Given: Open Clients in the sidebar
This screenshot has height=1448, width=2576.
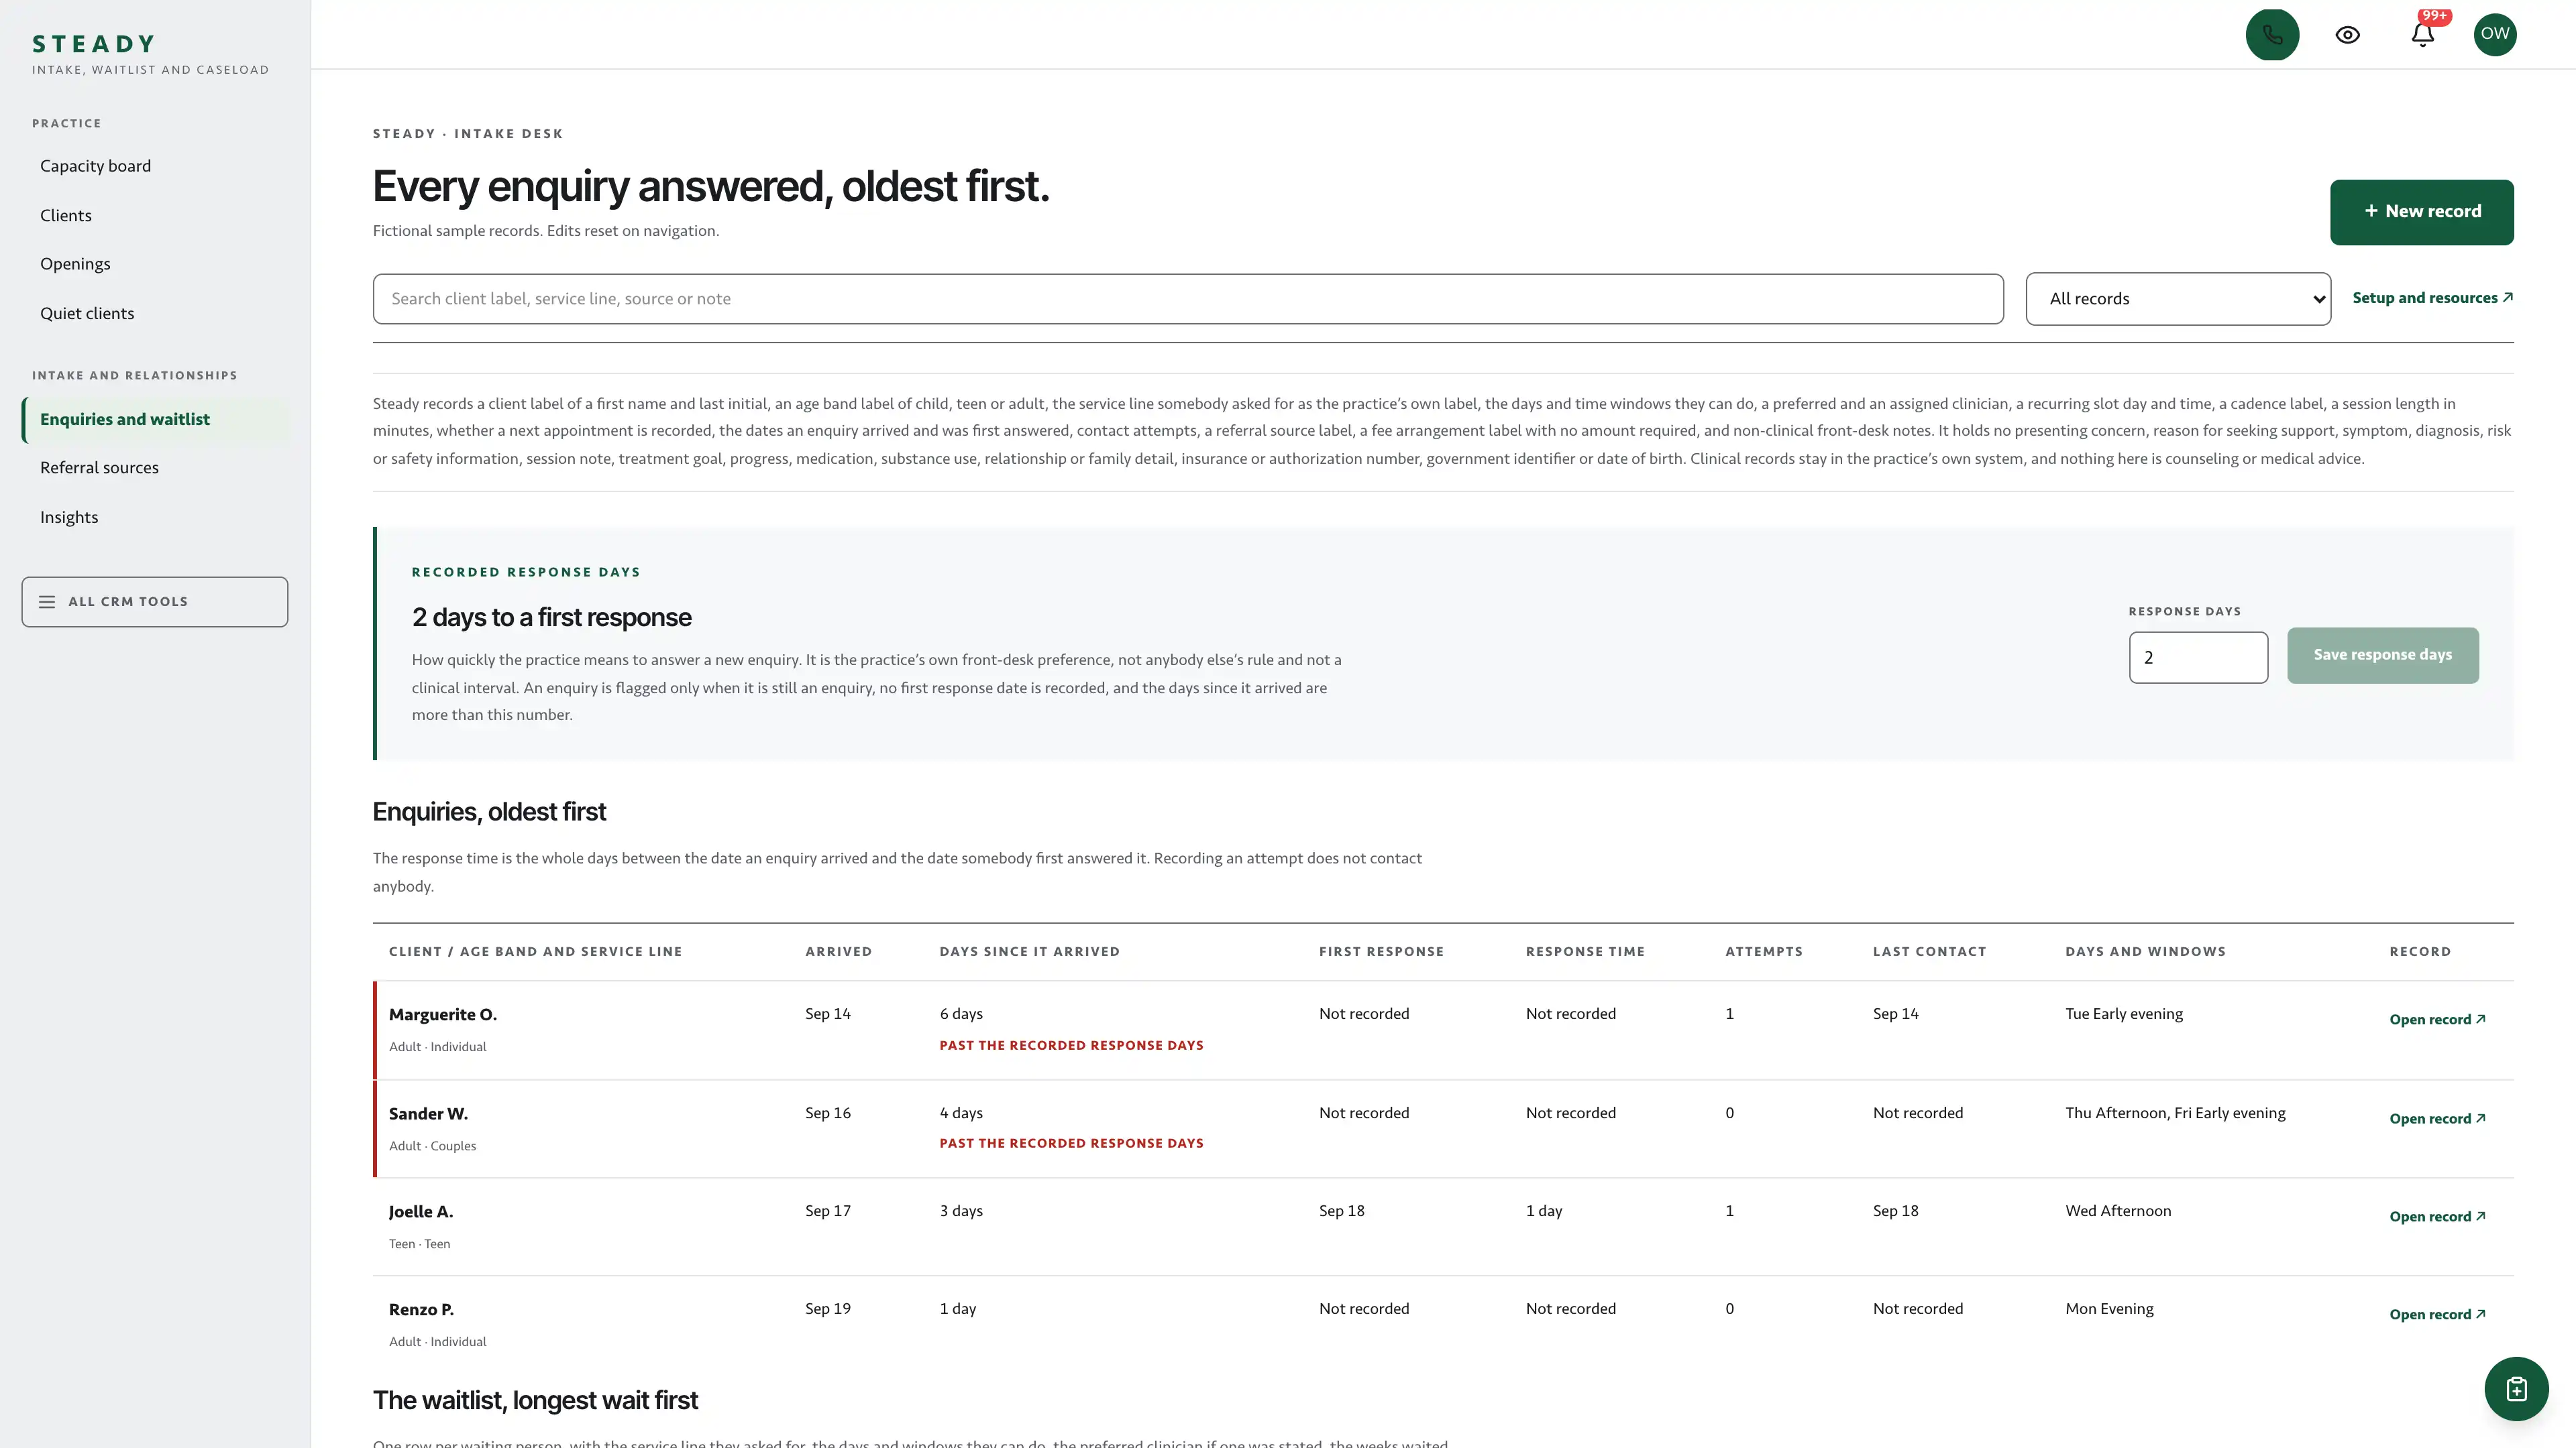Looking at the screenshot, I should tap(66, 216).
